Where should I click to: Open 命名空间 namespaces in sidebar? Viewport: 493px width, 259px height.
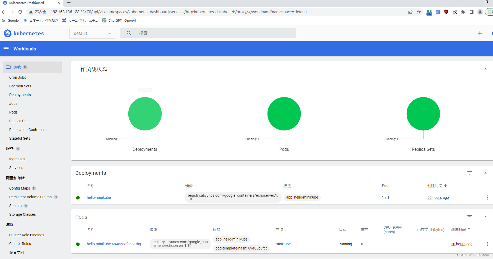coord(17,252)
